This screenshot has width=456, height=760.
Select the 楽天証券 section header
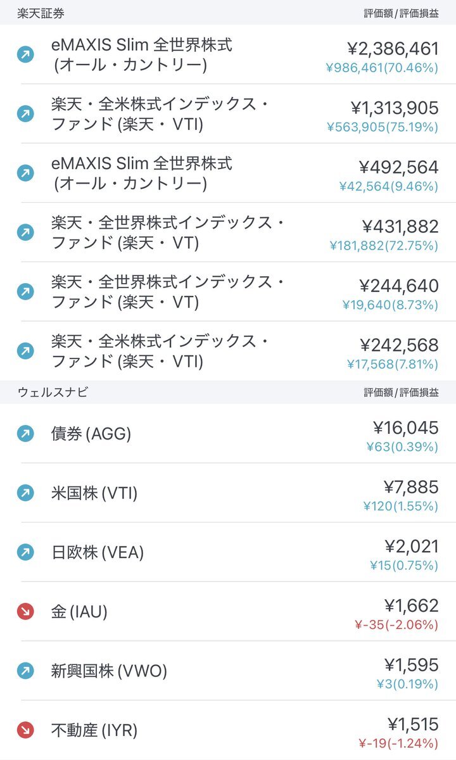[x=228, y=13]
